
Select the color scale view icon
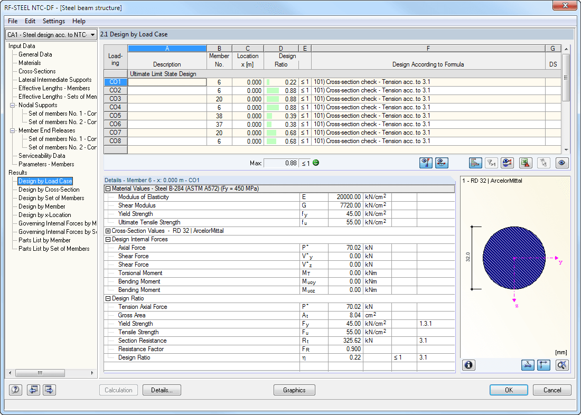(x=507, y=163)
